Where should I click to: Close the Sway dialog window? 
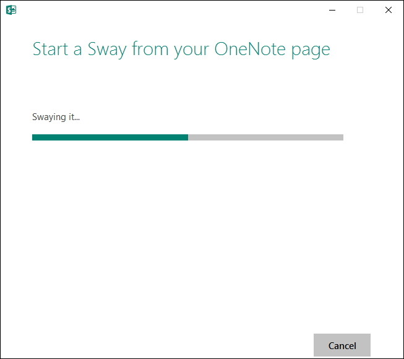389,10
